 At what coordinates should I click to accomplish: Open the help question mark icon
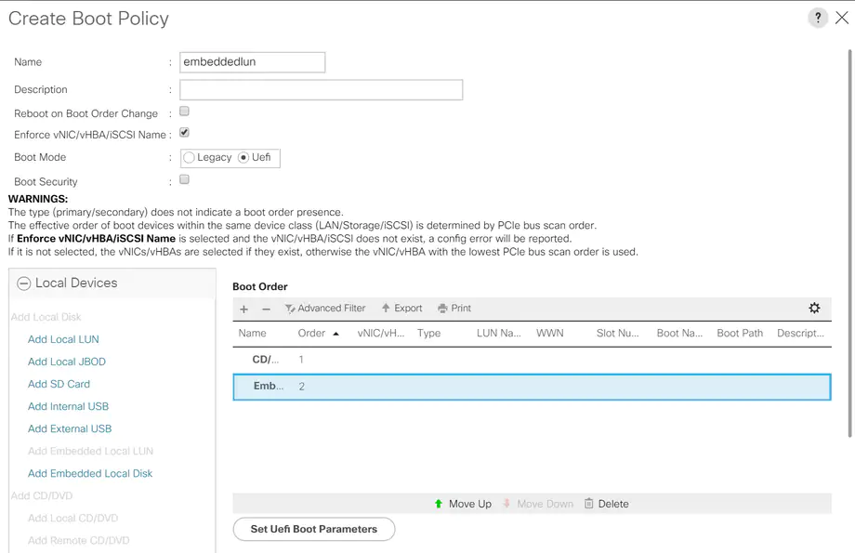coord(818,18)
